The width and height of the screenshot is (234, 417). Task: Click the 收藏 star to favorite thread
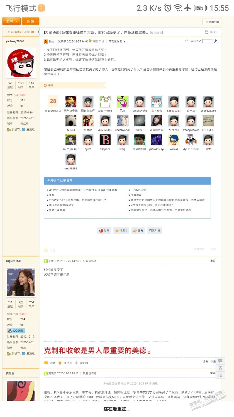tap(121, 231)
